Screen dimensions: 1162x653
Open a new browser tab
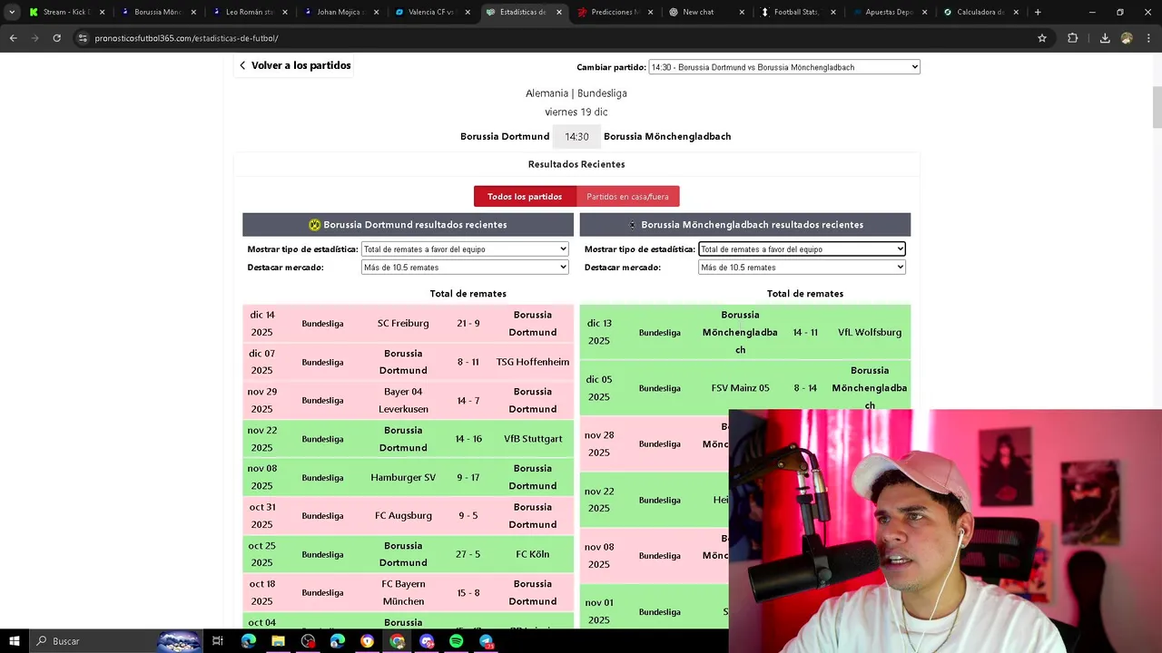pyautogui.click(x=1038, y=12)
